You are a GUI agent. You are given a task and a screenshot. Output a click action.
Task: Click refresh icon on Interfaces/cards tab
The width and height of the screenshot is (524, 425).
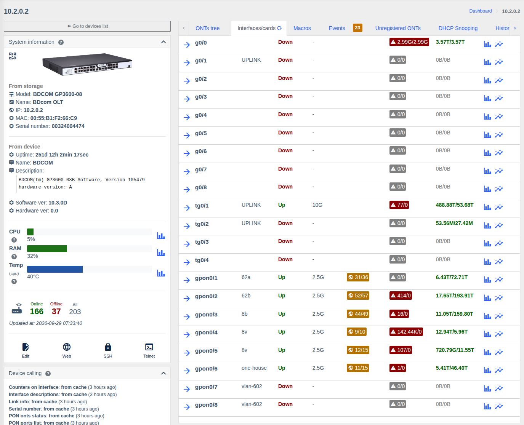click(279, 28)
